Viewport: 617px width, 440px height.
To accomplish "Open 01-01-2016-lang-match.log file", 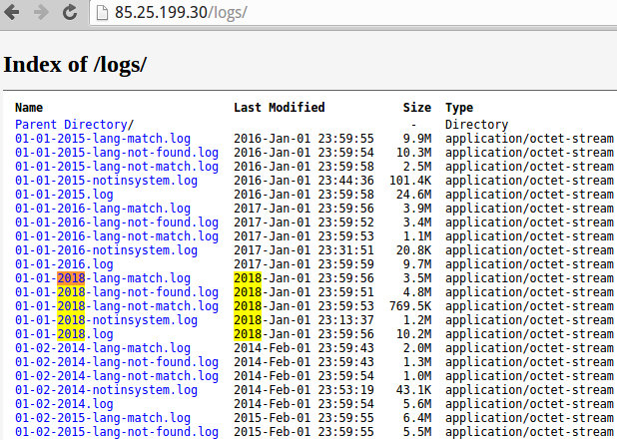I will click(103, 209).
